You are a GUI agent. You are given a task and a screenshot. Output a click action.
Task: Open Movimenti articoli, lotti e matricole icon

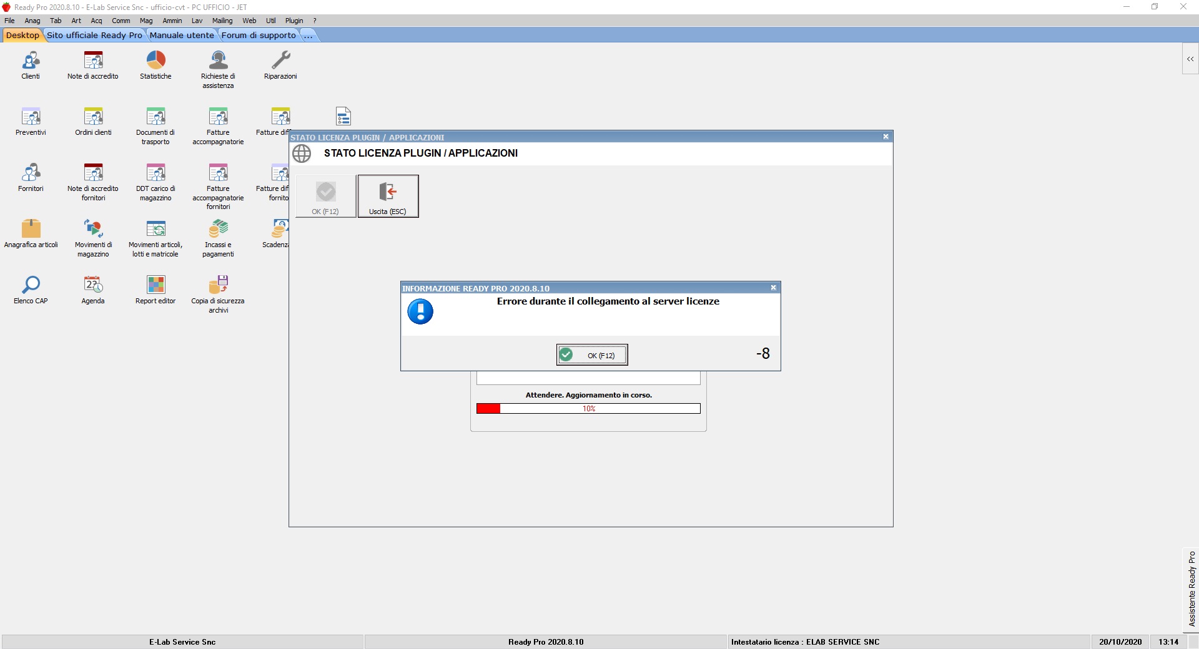[x=155, y=238]
